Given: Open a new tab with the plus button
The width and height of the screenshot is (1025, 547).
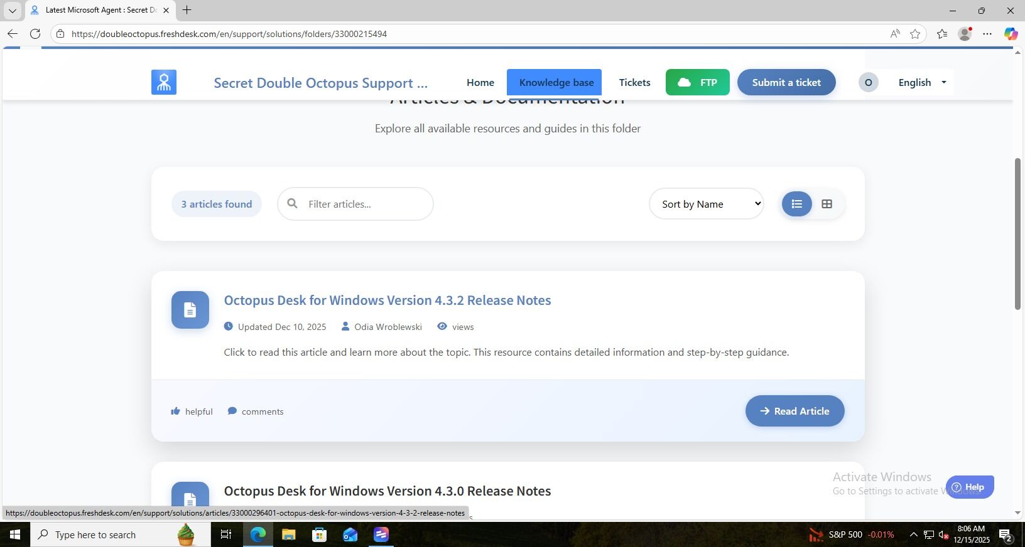Looking at the screenshot, I should point(187,10).
